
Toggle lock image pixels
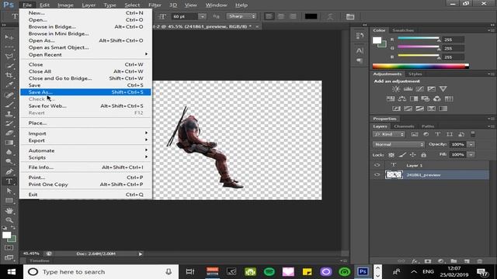pyautogui.click(x=402, y=155)
